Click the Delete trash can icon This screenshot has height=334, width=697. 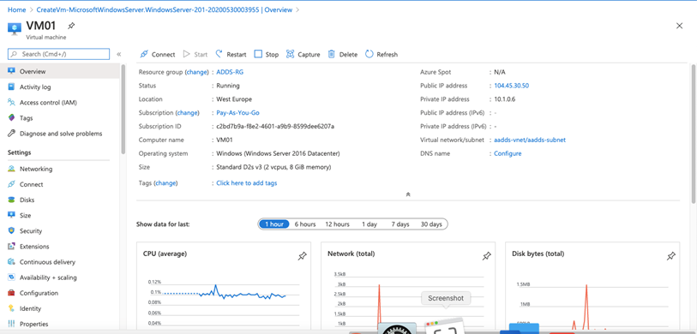332,54
